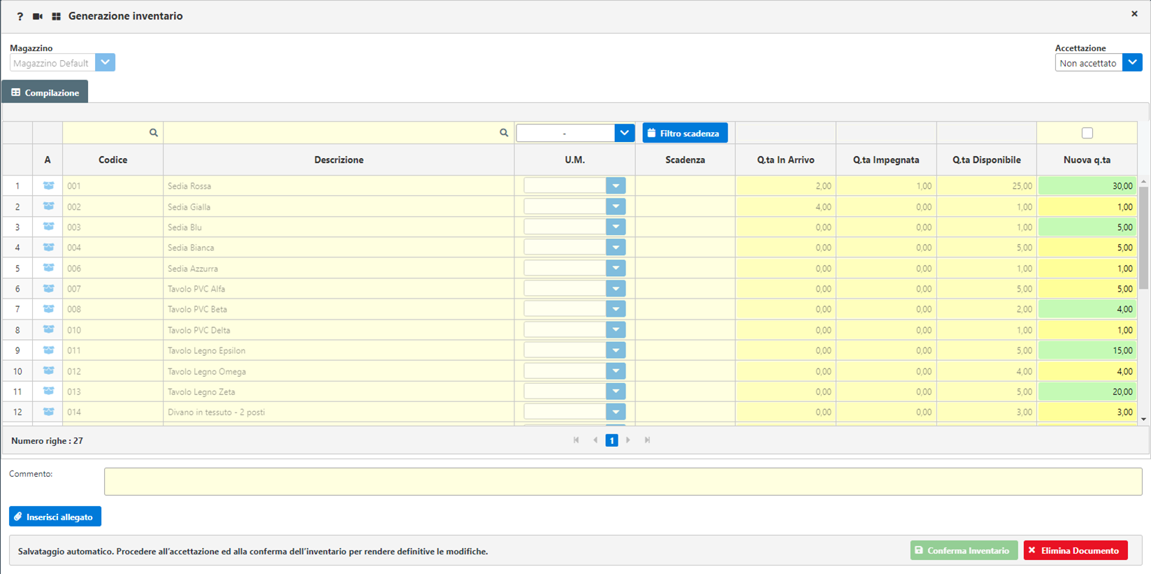This screenshot has width=1151, height=574.
Task: Open the help question mark icon
Action: pos(20,16)
